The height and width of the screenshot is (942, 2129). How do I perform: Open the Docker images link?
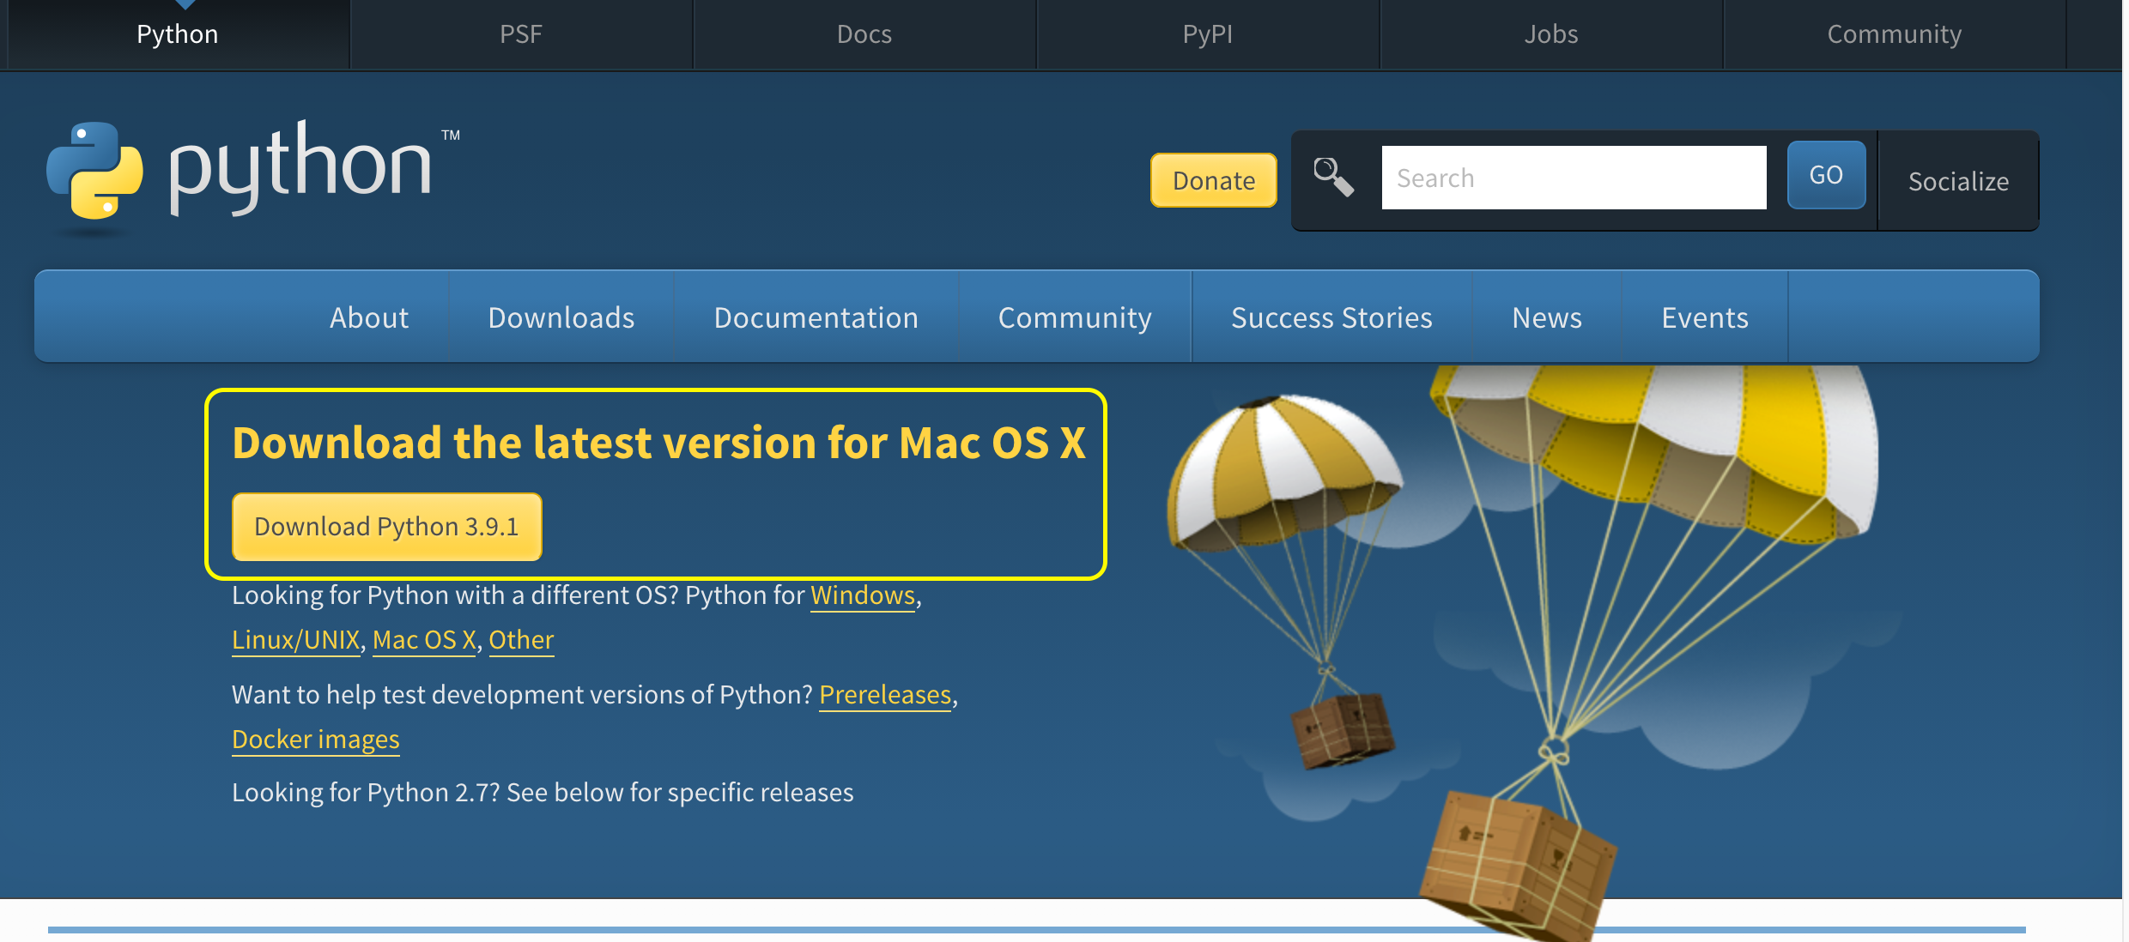pyautogui.click(x=315, y=739)
